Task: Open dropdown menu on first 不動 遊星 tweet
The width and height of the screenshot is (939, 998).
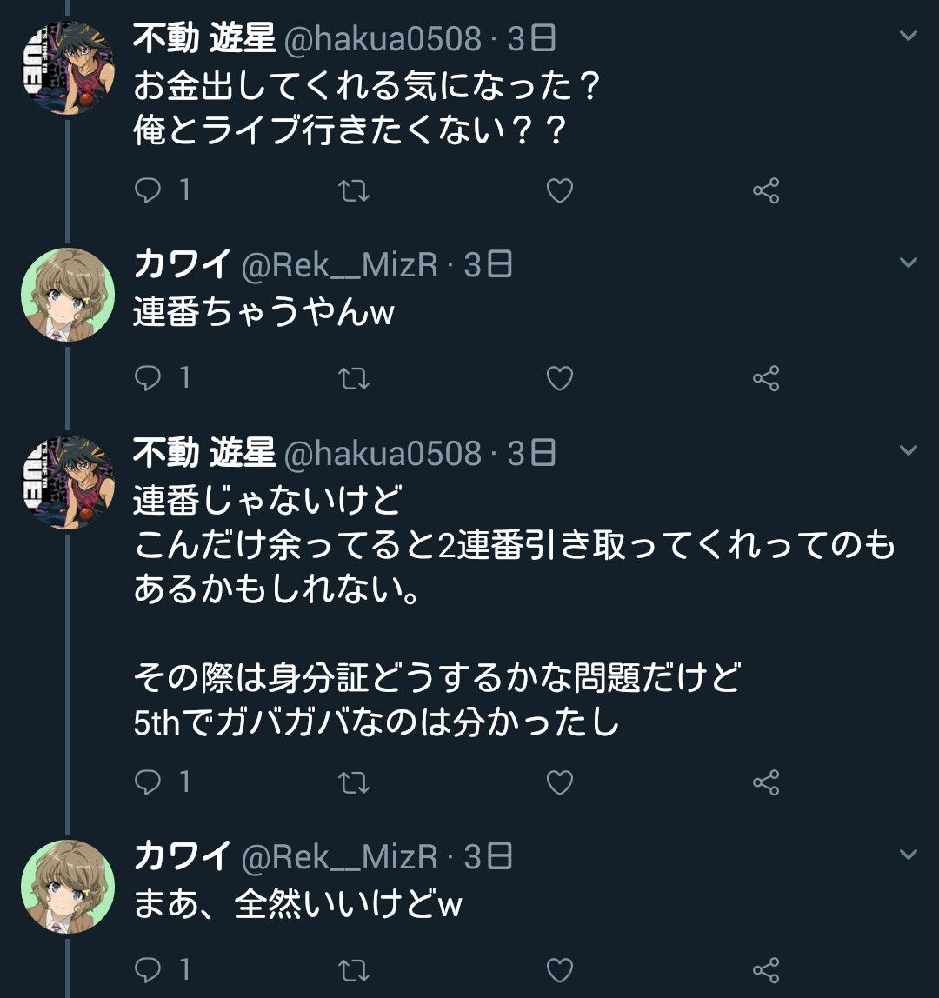Action: point(908,37)
